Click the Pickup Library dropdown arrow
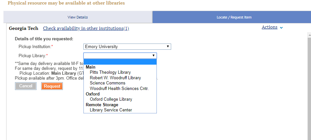Image resolution: width=311 pixels, height=140 pixels. [153, 56]
